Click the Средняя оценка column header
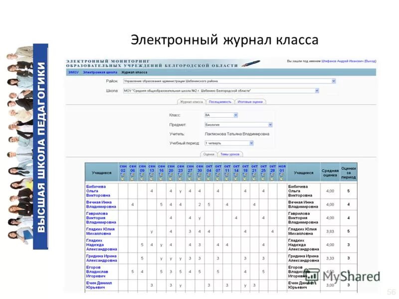Viewport: 399px width, 299px height. coord(330,173)
